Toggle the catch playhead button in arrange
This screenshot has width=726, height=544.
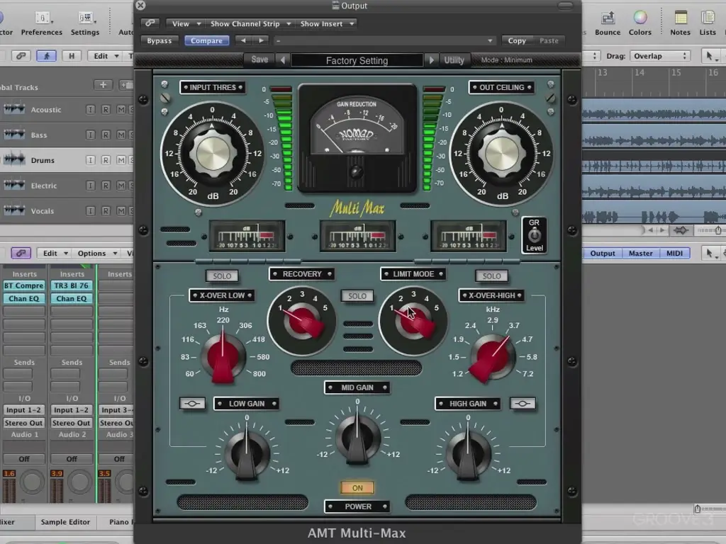tap(46, 56)
